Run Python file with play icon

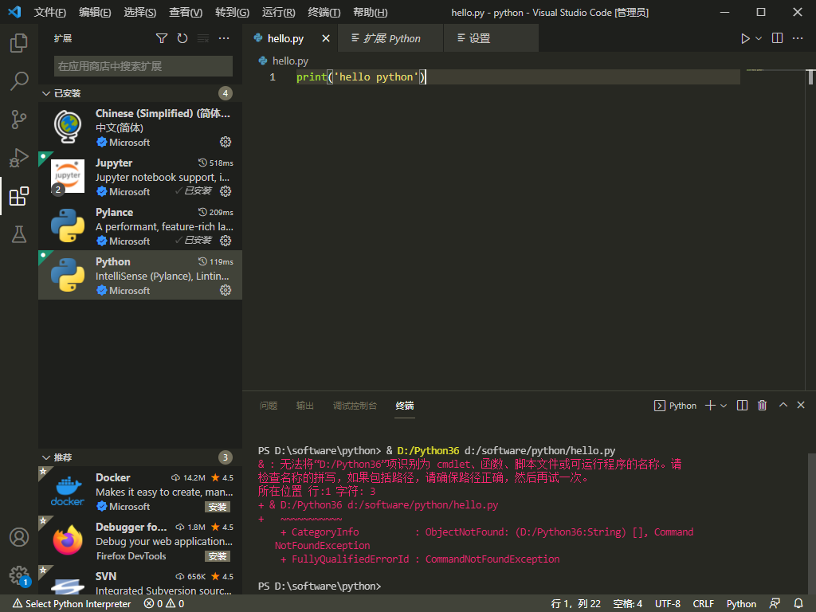[x=745, y=38]
